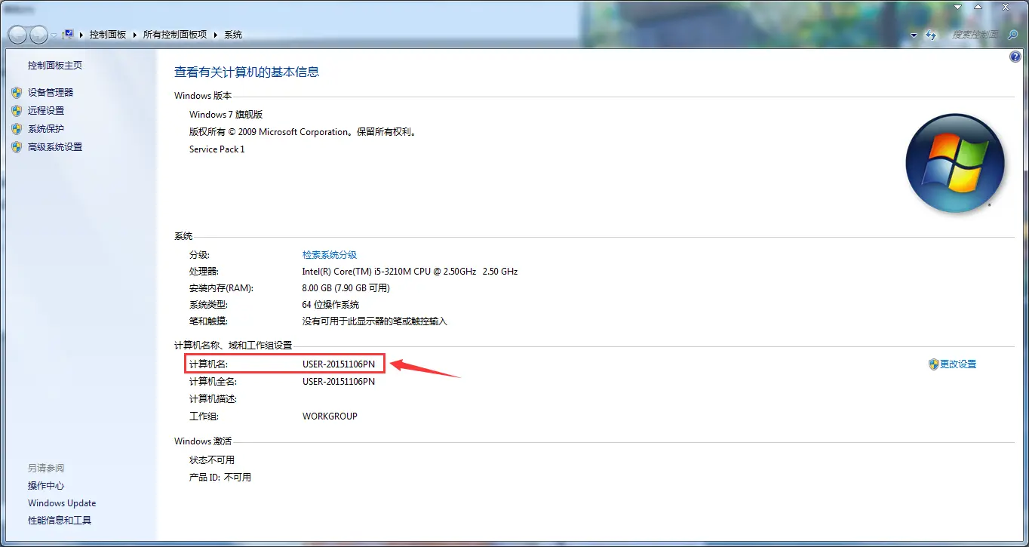The height and width of the screenshot is (547, 1029).
Task: Click the refresh icon in the address bar
Action: click(x=931, y=35)
